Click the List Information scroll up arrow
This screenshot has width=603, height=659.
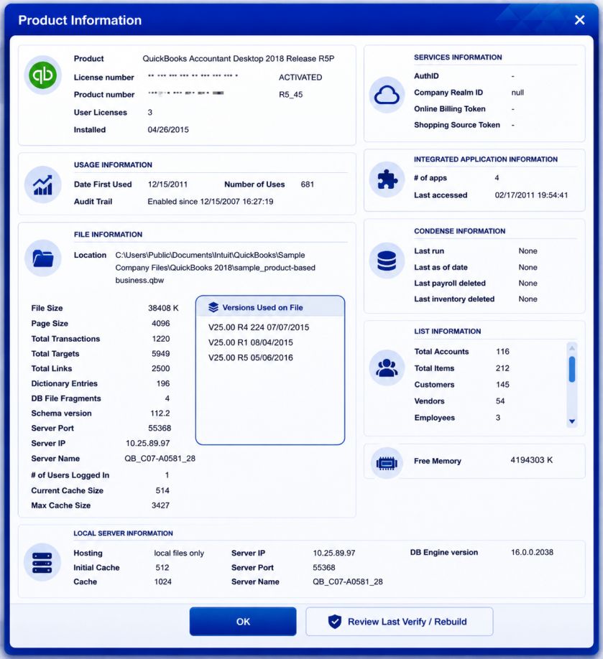(572, 348)
